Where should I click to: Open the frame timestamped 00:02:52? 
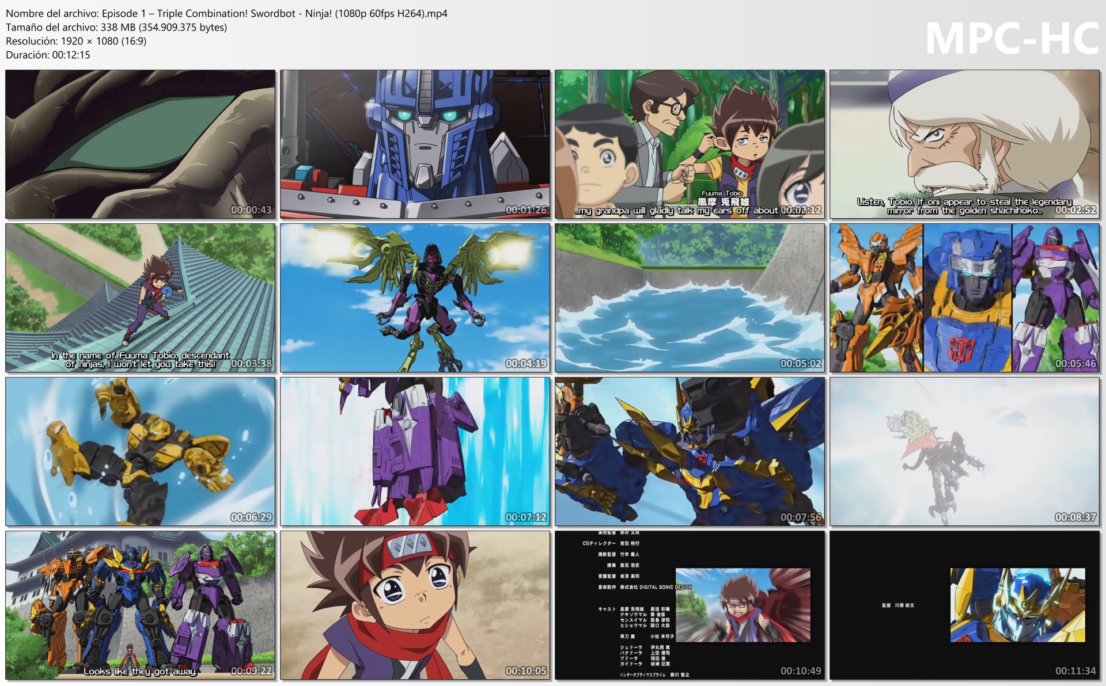click(965, 144)
